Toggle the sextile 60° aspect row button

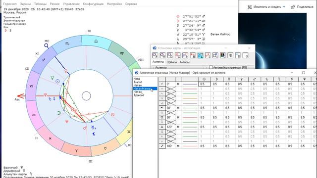pyautogui.click(x=162, y=108)
